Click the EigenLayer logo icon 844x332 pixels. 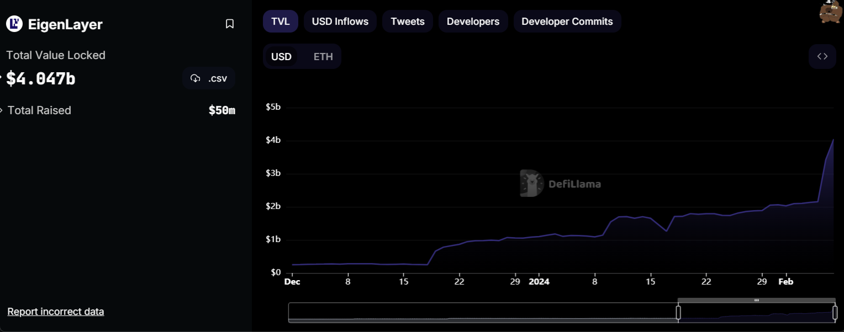point(14,24)
